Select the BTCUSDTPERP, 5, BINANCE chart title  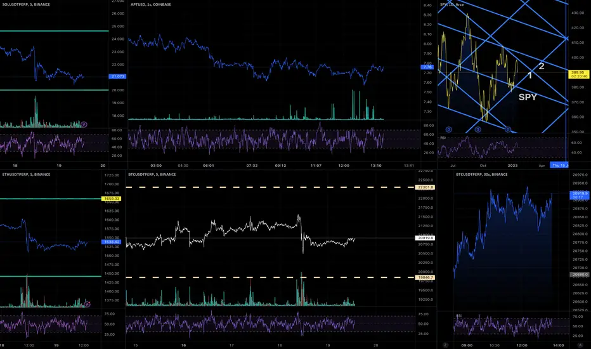pyautogui.click(x=152, y=174)
